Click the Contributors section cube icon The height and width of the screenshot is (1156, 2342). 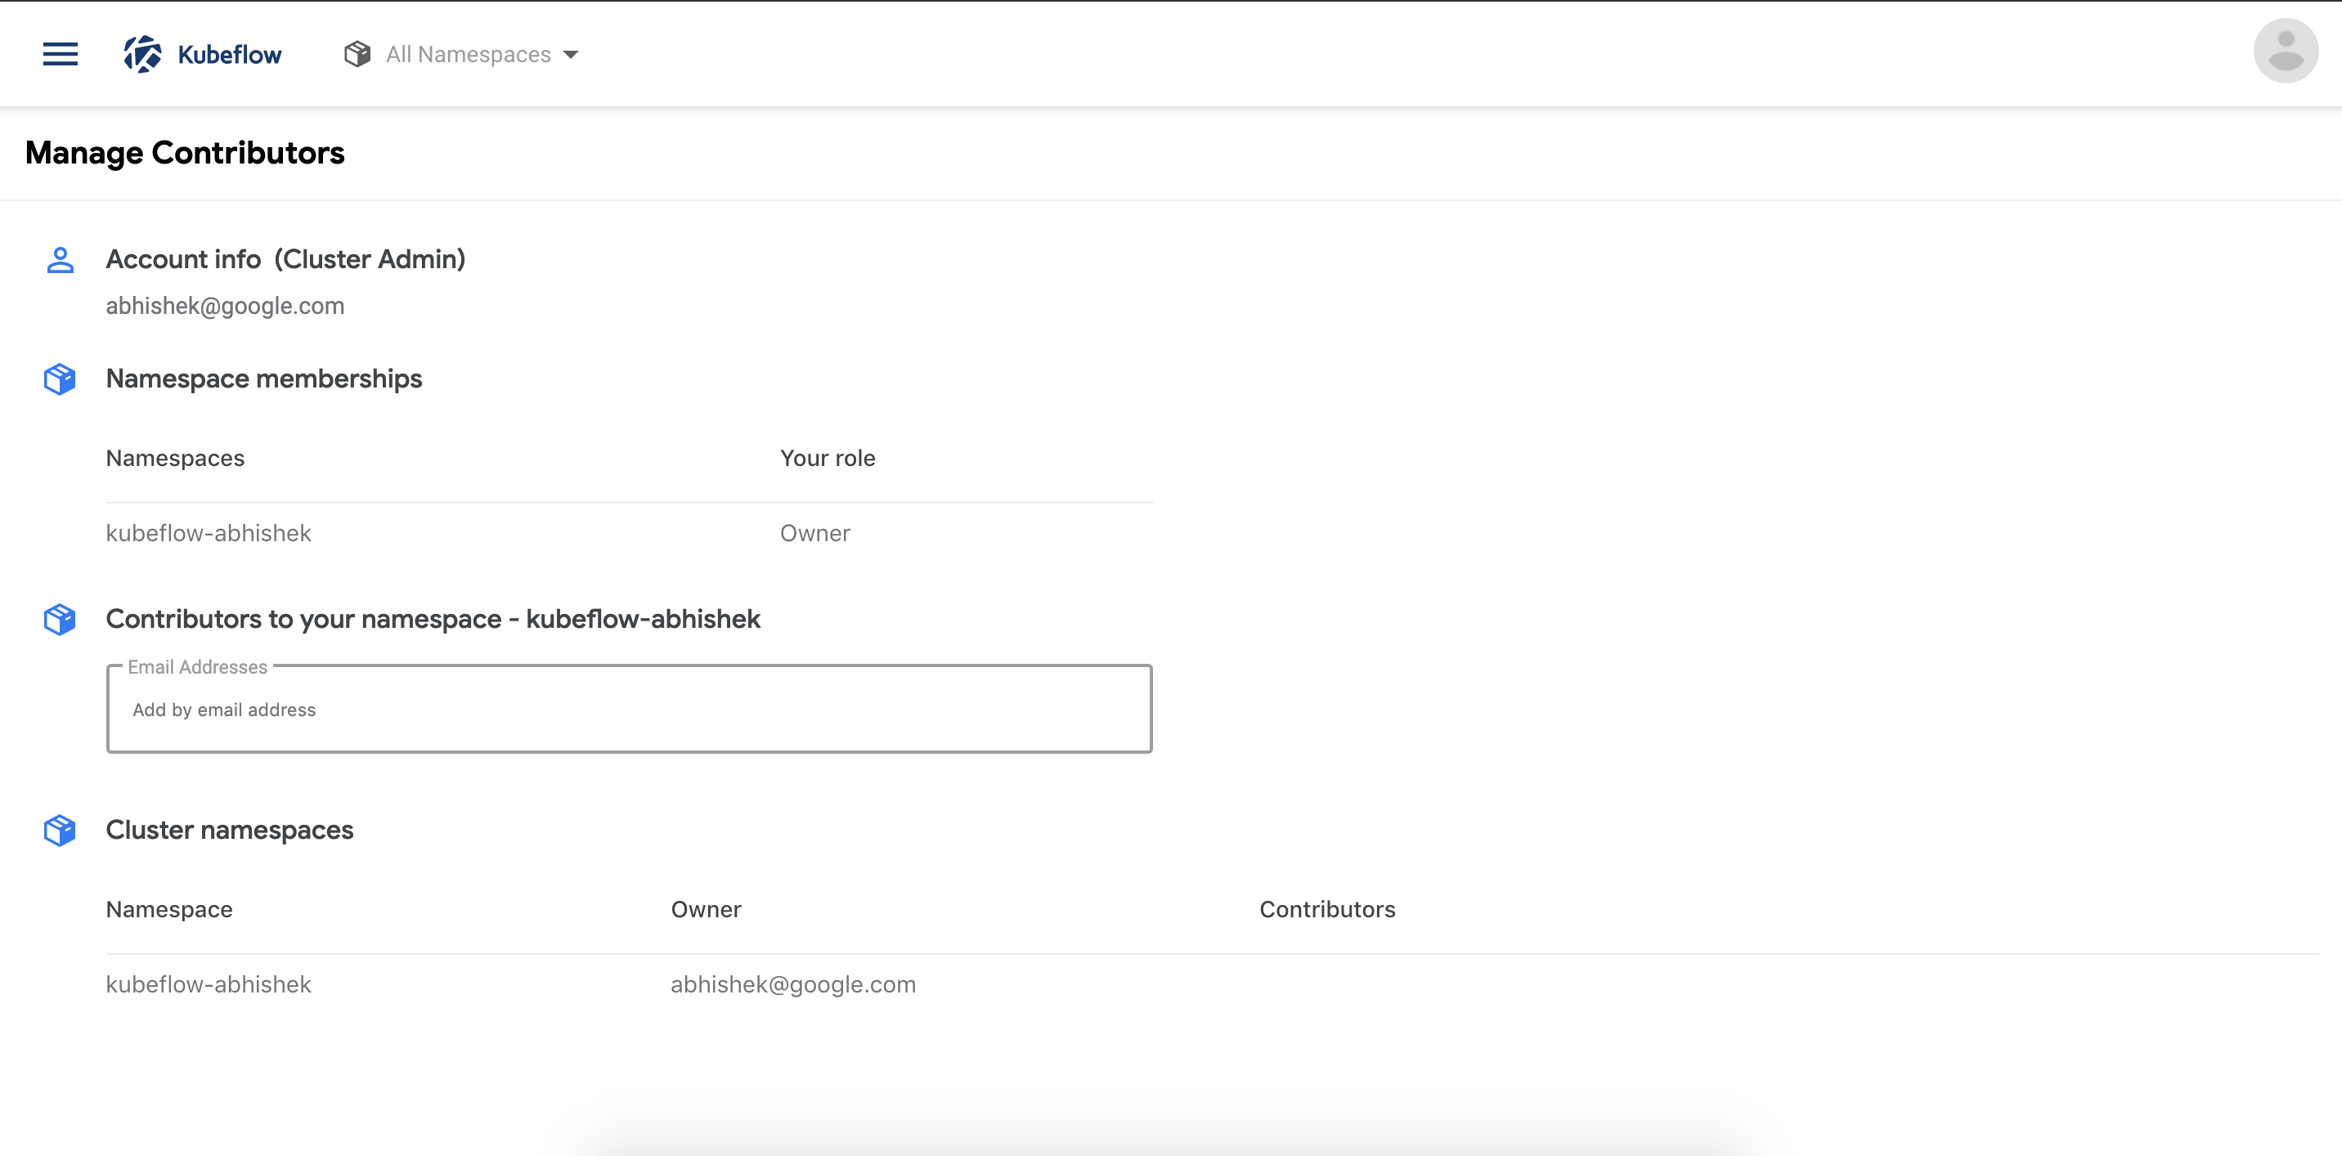point(60,620)
